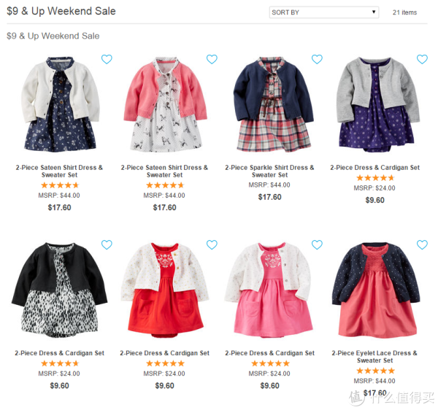View the red dress cardigan set image
Screen dimensions: 438x410
164,290
